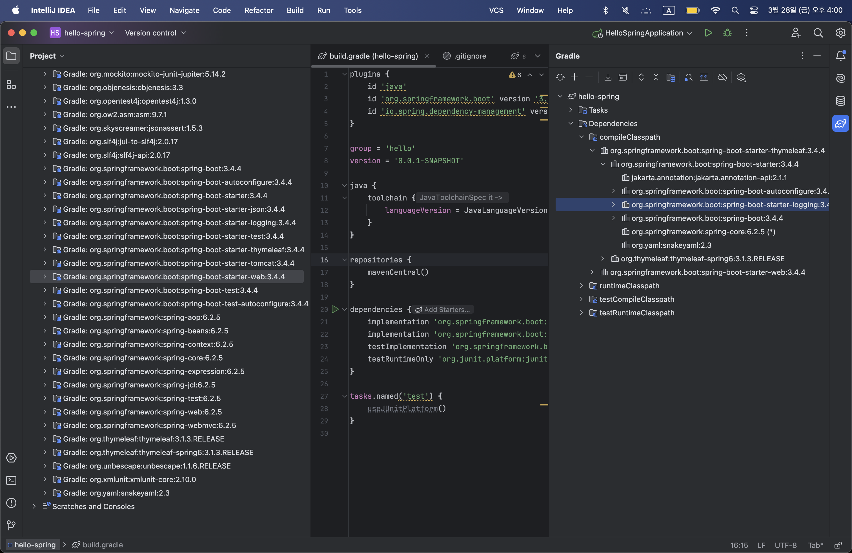Debug HelloSpringApplication
852x553 pixels.
pos(727,33)
